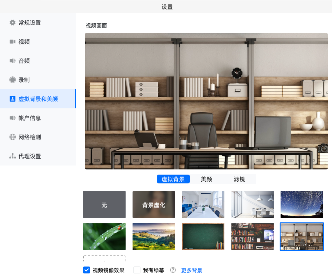Toggle the 视频镜像效果 checkbox
332x278 pixels.
pos(87,270)
